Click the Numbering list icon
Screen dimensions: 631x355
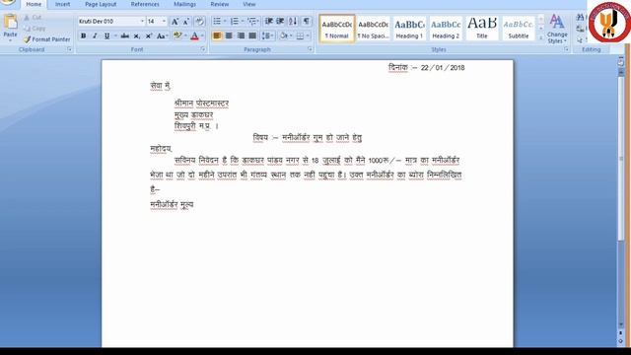(235, 22)
